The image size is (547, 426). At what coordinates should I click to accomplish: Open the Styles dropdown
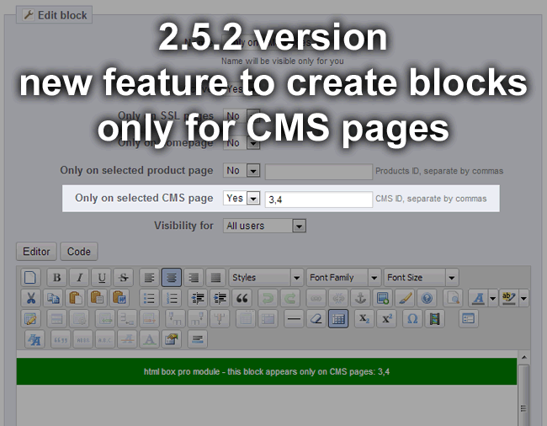[266, 277]
